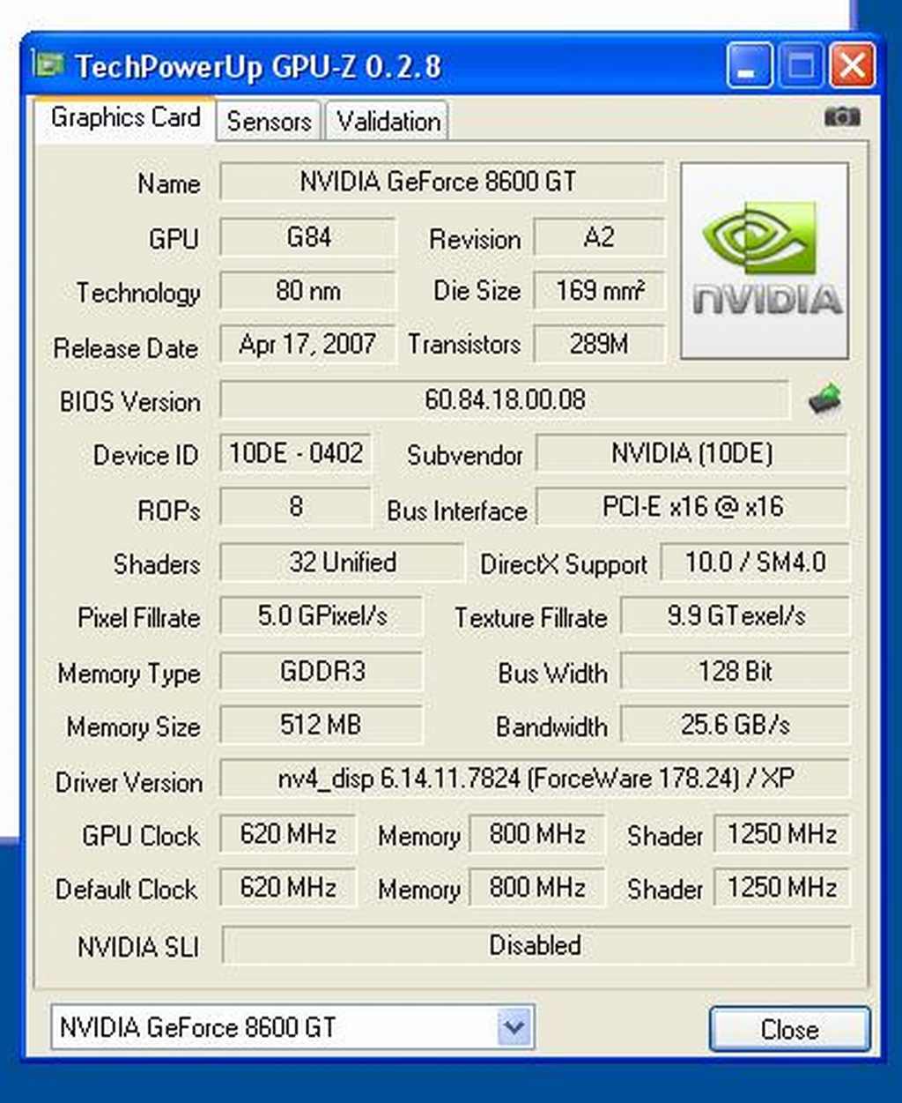The image size is (902, 1103).
Task: Click the BIOS save chip icon
Action: pos(824,400)
